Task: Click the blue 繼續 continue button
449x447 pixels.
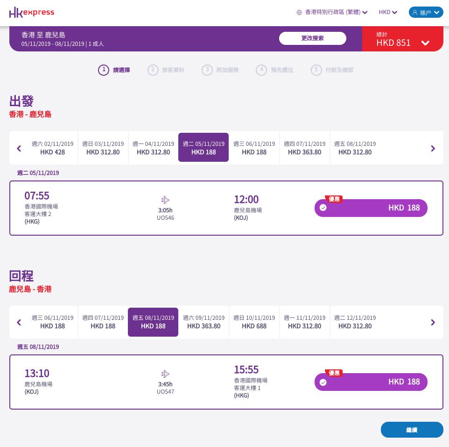Action: tap(412, 430)
